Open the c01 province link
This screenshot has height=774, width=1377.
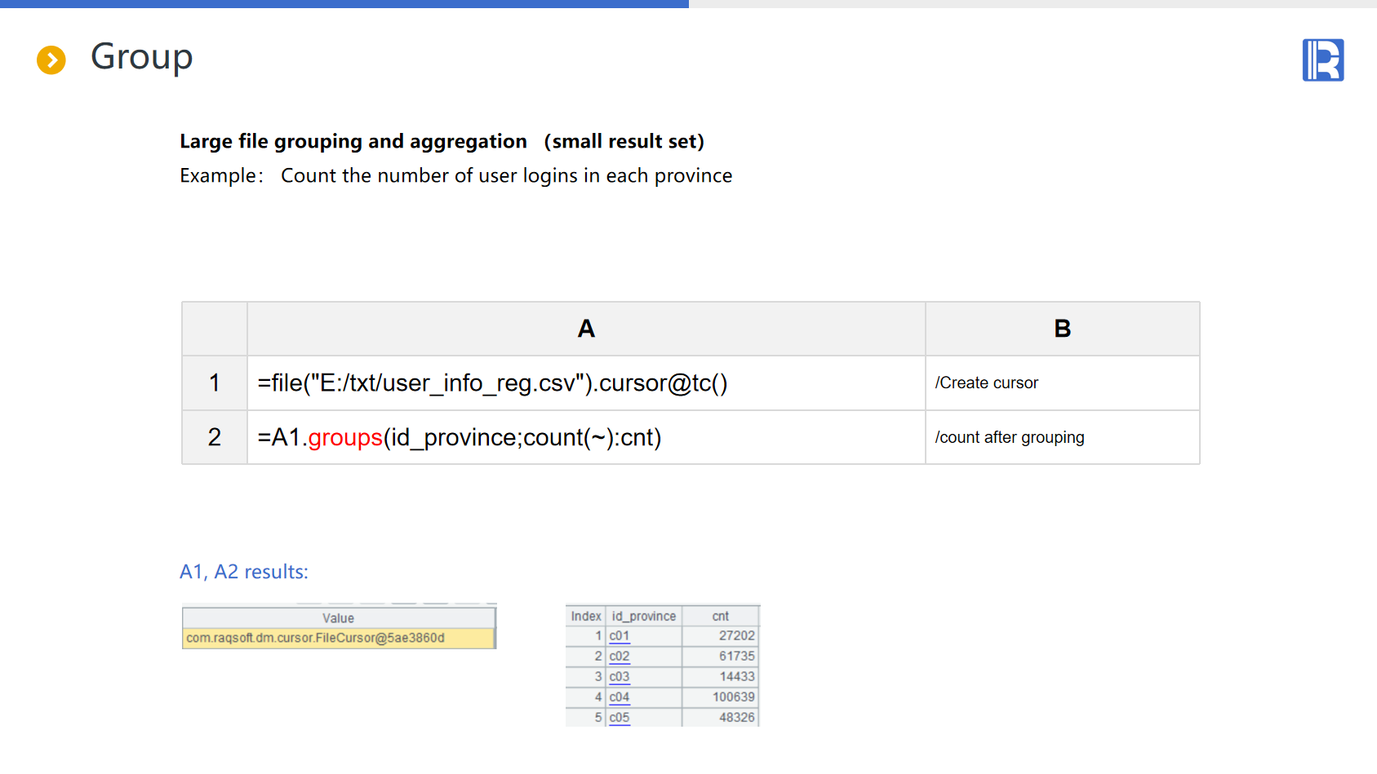click(x=620, y=636)
